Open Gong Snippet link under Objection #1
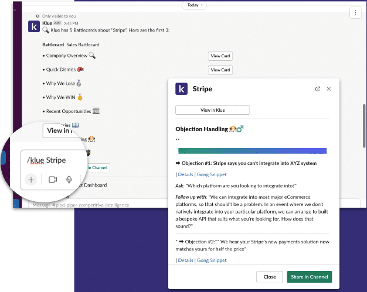The image size is (367, 292). [x=212, y=174]
